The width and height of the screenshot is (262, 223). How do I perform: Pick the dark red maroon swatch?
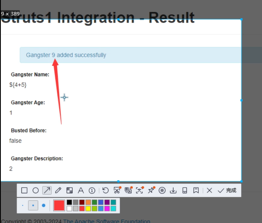tap(82, 202)
